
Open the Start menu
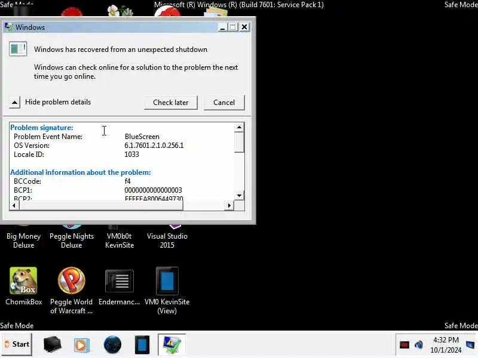[17, 344]
